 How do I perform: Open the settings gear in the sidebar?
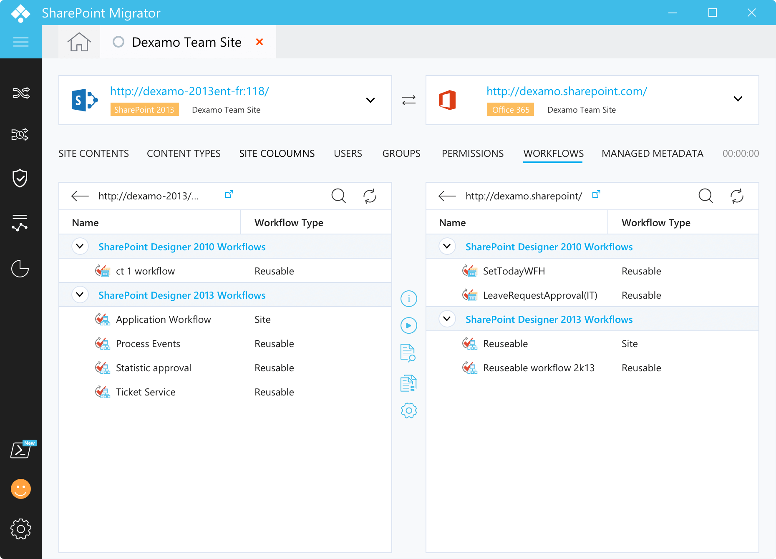pyautogui.click(x=21, y=529)
